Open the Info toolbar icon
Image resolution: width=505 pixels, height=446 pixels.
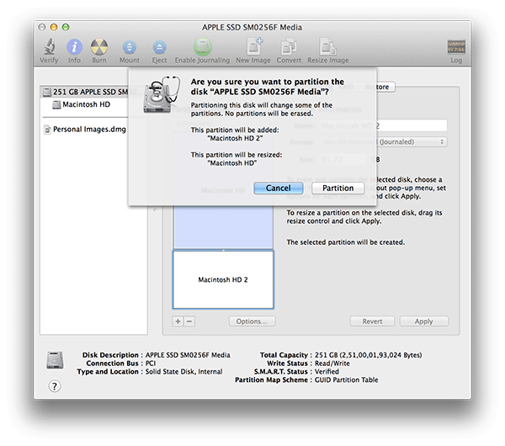(x=75, y=47)
